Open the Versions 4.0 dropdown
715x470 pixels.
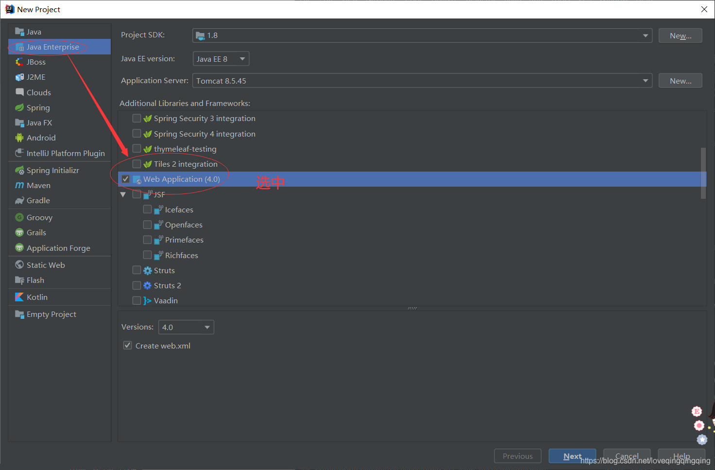coord(186,327)
